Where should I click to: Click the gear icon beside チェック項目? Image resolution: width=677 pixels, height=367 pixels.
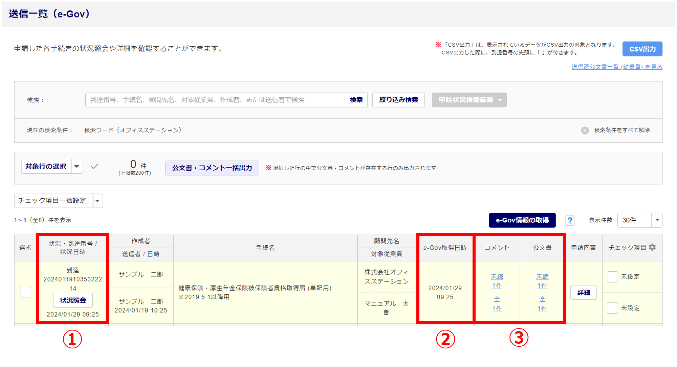pyautogui.click(x=652, y=247)
